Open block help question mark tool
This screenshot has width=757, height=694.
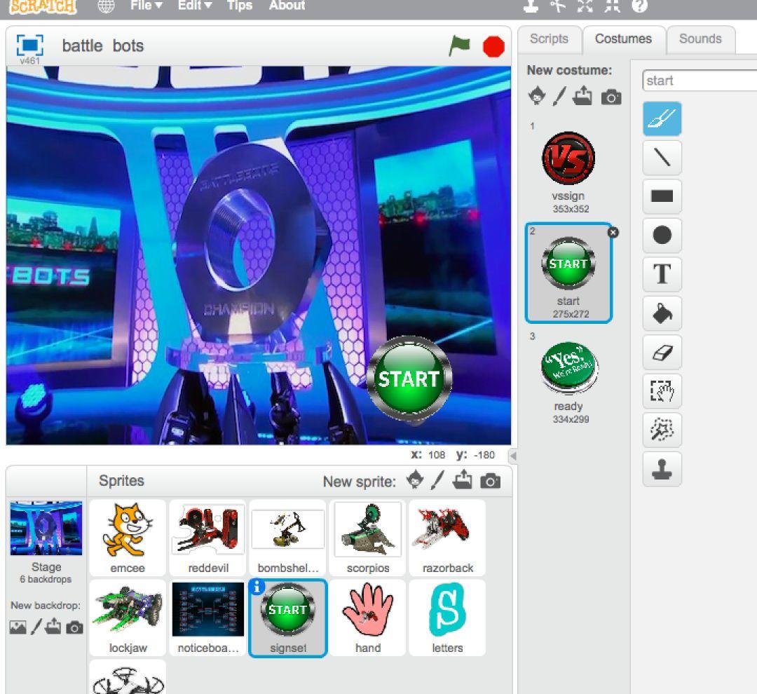[x=639, y=6]
